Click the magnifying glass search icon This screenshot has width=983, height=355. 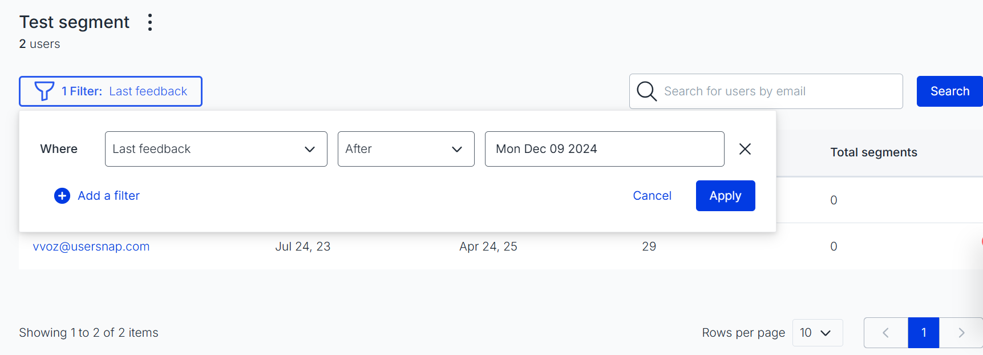[x=646, y=91]
